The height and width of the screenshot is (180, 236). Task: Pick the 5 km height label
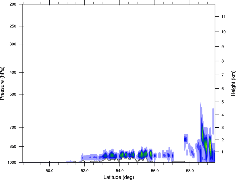(x=223, y=102)
